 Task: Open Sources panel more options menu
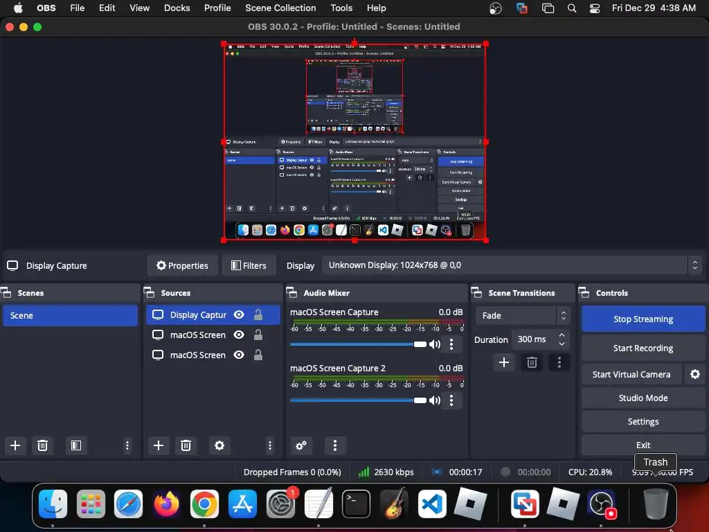pos(270,445)
